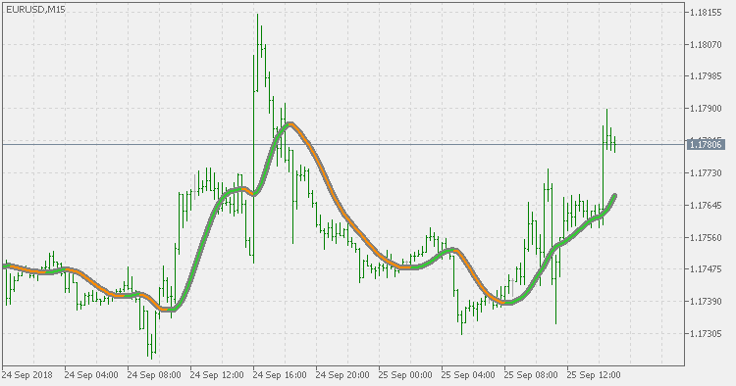Click the 1.18155 price scale label
Screen dimensions: 736x386
pyautogui.click(x=706, y=13)
